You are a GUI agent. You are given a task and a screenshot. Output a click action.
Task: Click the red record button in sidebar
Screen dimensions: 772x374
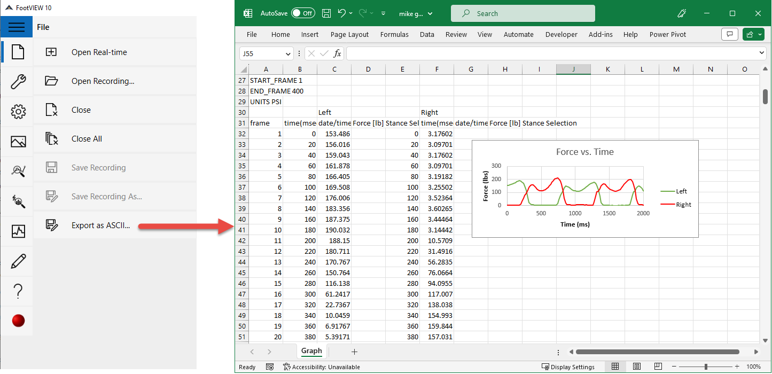[18, 321]
